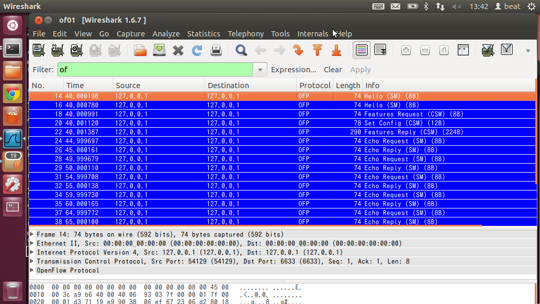Click the reload capture file icon
This screenshot has height=304, width=540.
tap(197, 50)
